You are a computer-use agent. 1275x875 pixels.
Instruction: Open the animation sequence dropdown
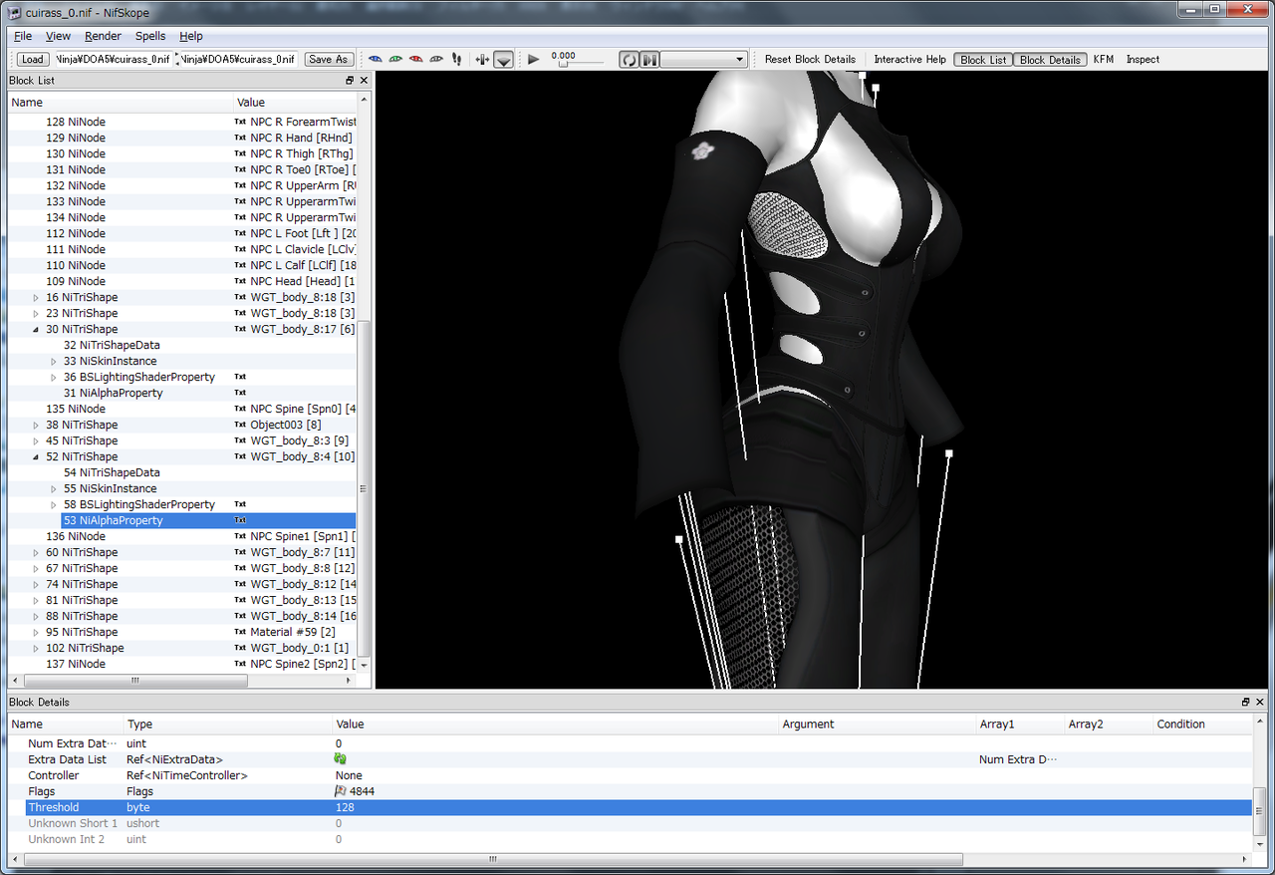pyautogui.click(x=703, y=60)
